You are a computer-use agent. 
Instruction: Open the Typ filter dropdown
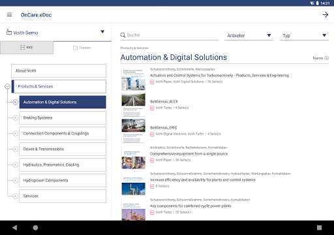click(304, 35)
